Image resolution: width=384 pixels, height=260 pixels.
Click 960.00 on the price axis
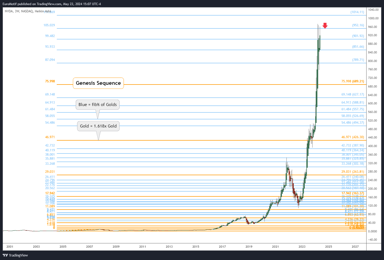[372, 27]
